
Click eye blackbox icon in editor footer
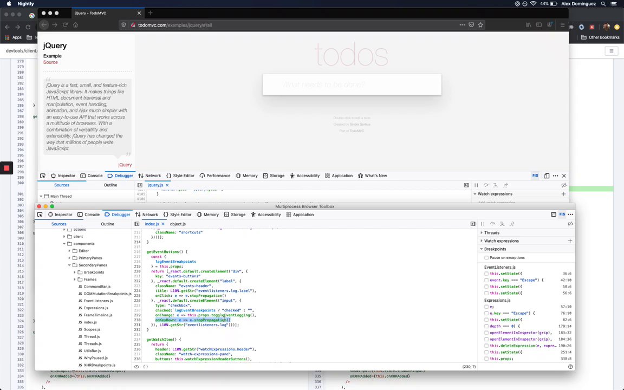[136, 367]
